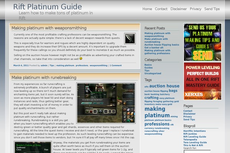Image resolution: width=230 pixels, height=153 pixels.
Task: Click the make easy gold tag
Action: [x=164, y=104]
